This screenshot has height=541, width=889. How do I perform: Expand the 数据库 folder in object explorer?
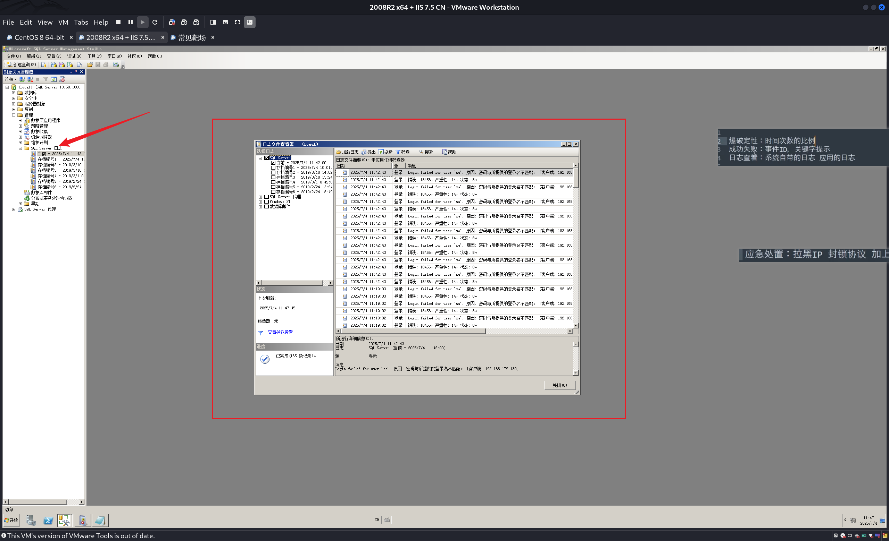tap(14, 93)
